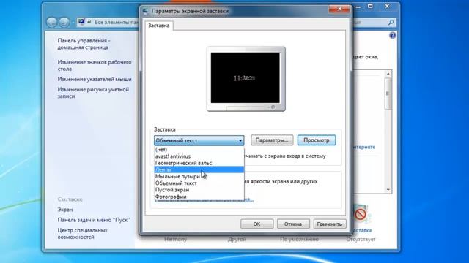Click the screensaver dialog title bar icon
The image size is (469, 263).
pos(145,11)
